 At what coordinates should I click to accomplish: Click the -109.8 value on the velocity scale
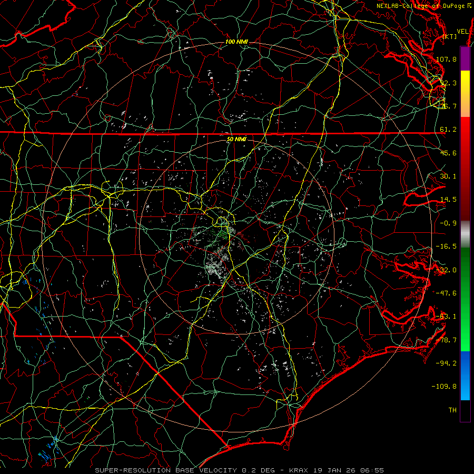[x=444, y=387]
